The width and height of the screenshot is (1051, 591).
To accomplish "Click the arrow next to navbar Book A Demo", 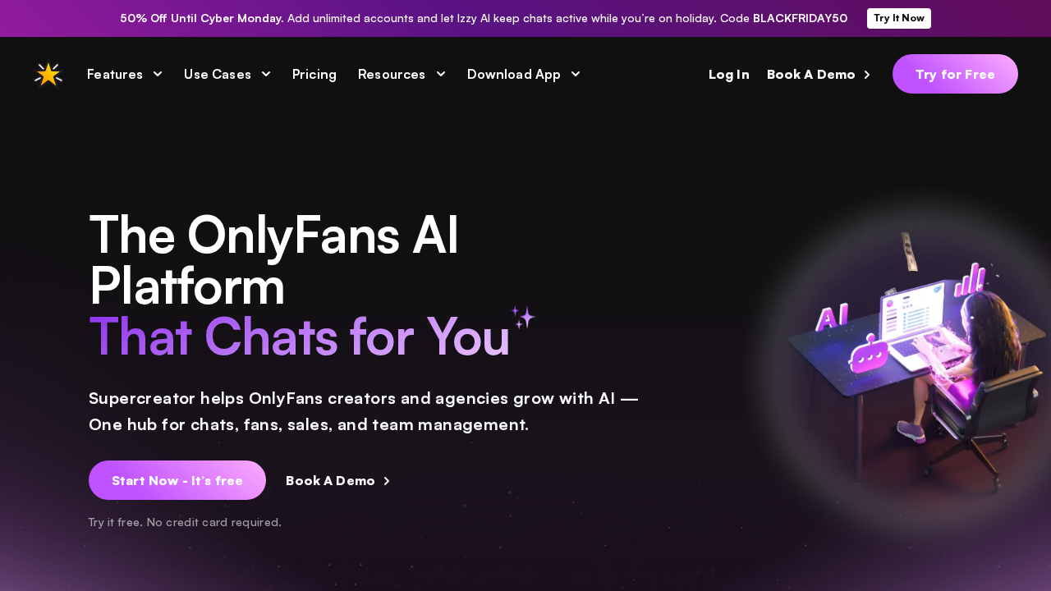I will (x=867, y=75).
